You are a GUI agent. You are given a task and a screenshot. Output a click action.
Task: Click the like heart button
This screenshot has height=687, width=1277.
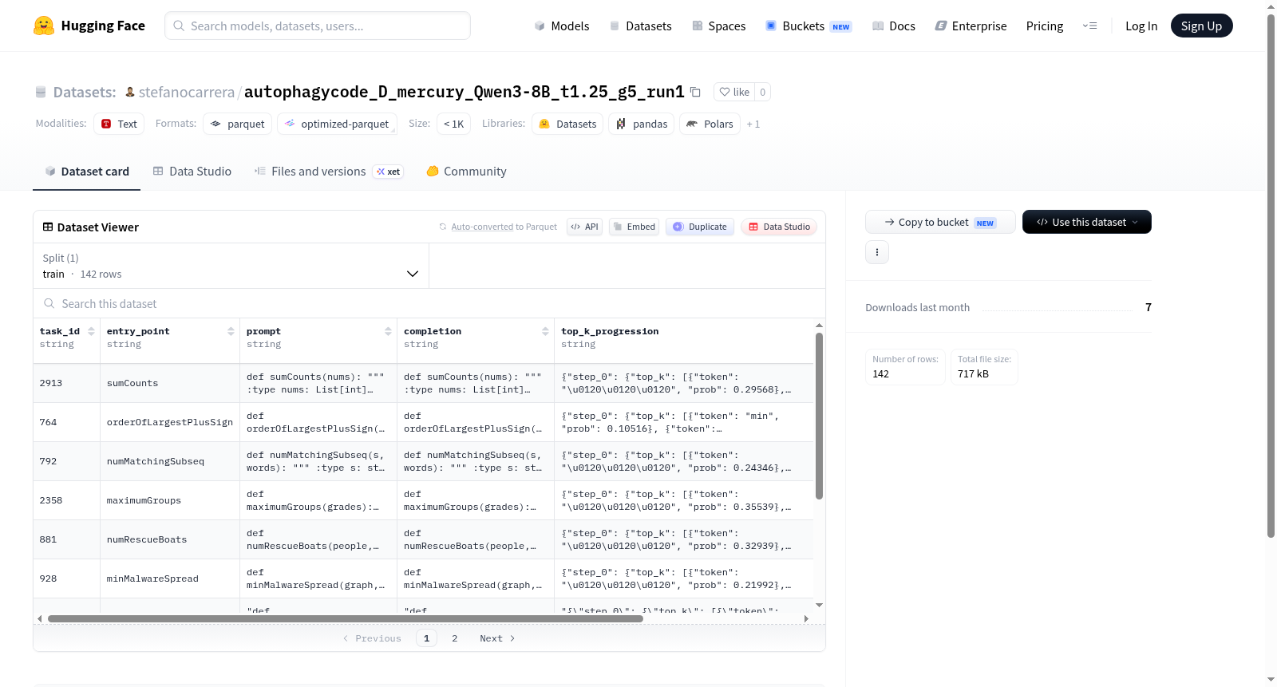734,92
